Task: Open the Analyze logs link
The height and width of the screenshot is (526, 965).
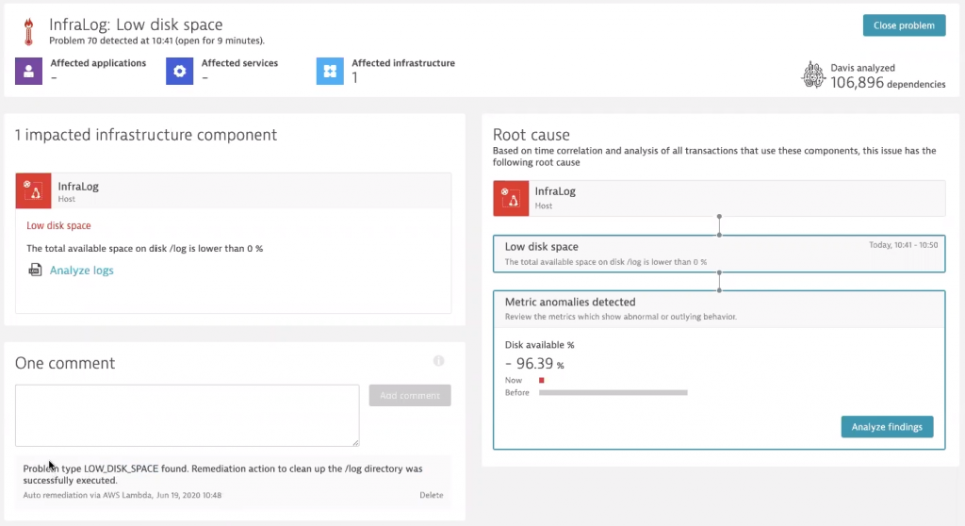Action: pos(81,271)
